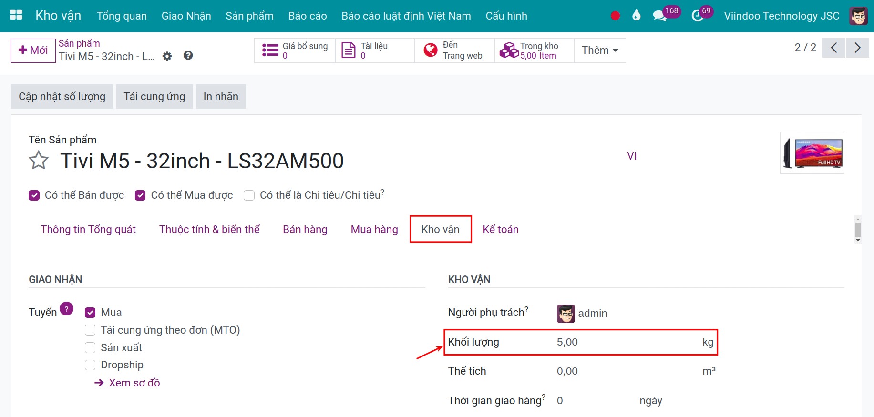The image size is (874, 417).
Task: Uncheck the Mua route checkbox
Action: click(90, 313)
